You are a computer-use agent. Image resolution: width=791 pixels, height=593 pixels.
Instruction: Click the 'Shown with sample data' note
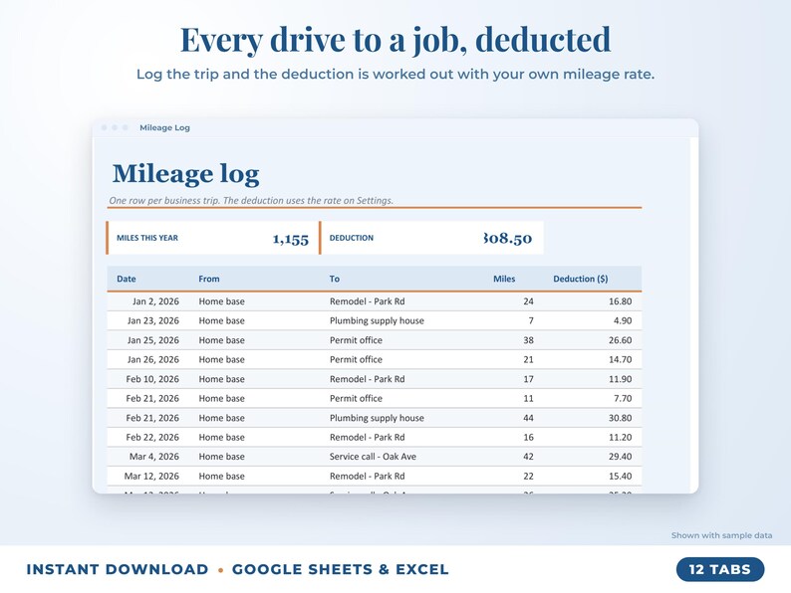pyautogui.click(x=721, y=535)
